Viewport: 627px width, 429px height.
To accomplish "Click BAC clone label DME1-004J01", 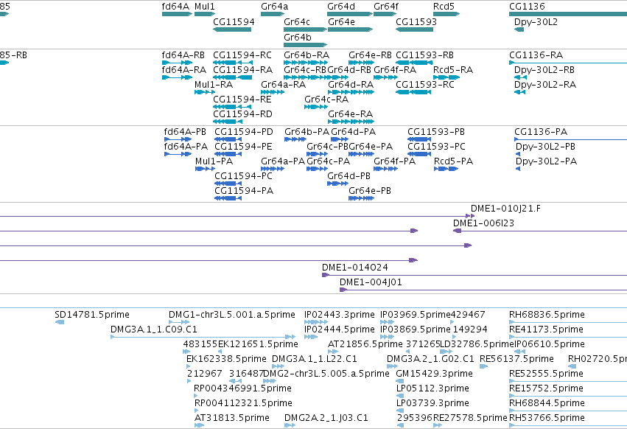I will coord(371,282).
